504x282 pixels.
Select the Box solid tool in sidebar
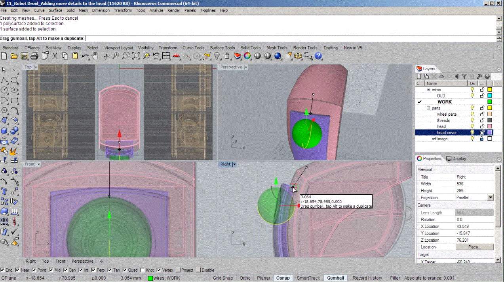[x=4, y=130]
